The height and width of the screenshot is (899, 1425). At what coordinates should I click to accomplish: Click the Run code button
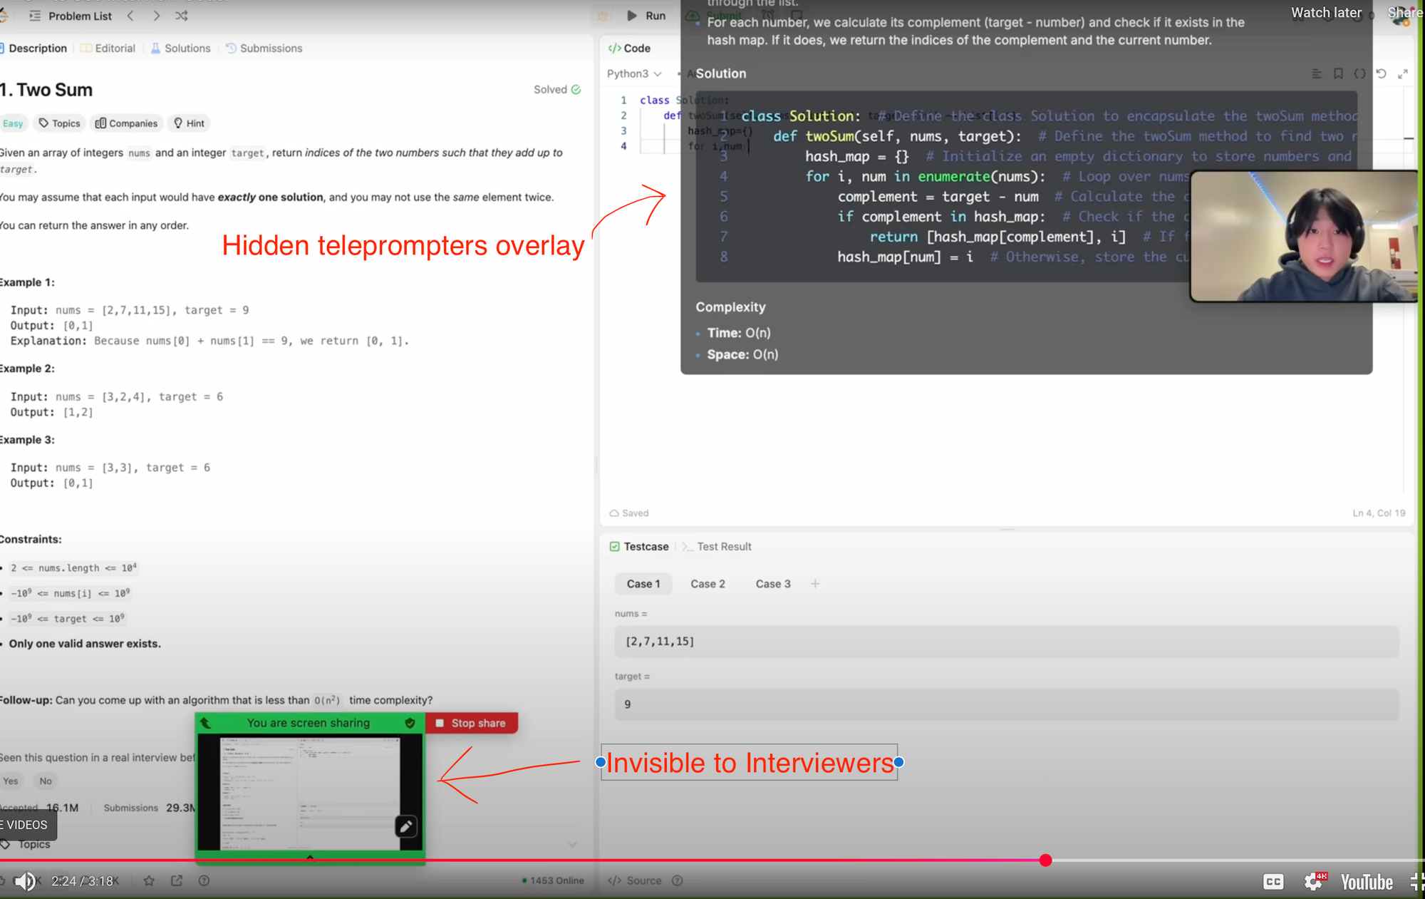pyautogui.click(x=646, y=16)
